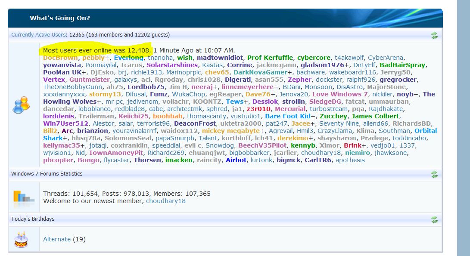470x256 pixels.
Task: Click the birthday cake icon
Action: click(x=21, y=240)
